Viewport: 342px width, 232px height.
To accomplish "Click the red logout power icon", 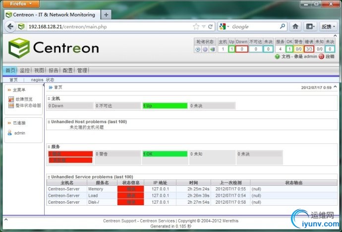I will click(321, 57).
